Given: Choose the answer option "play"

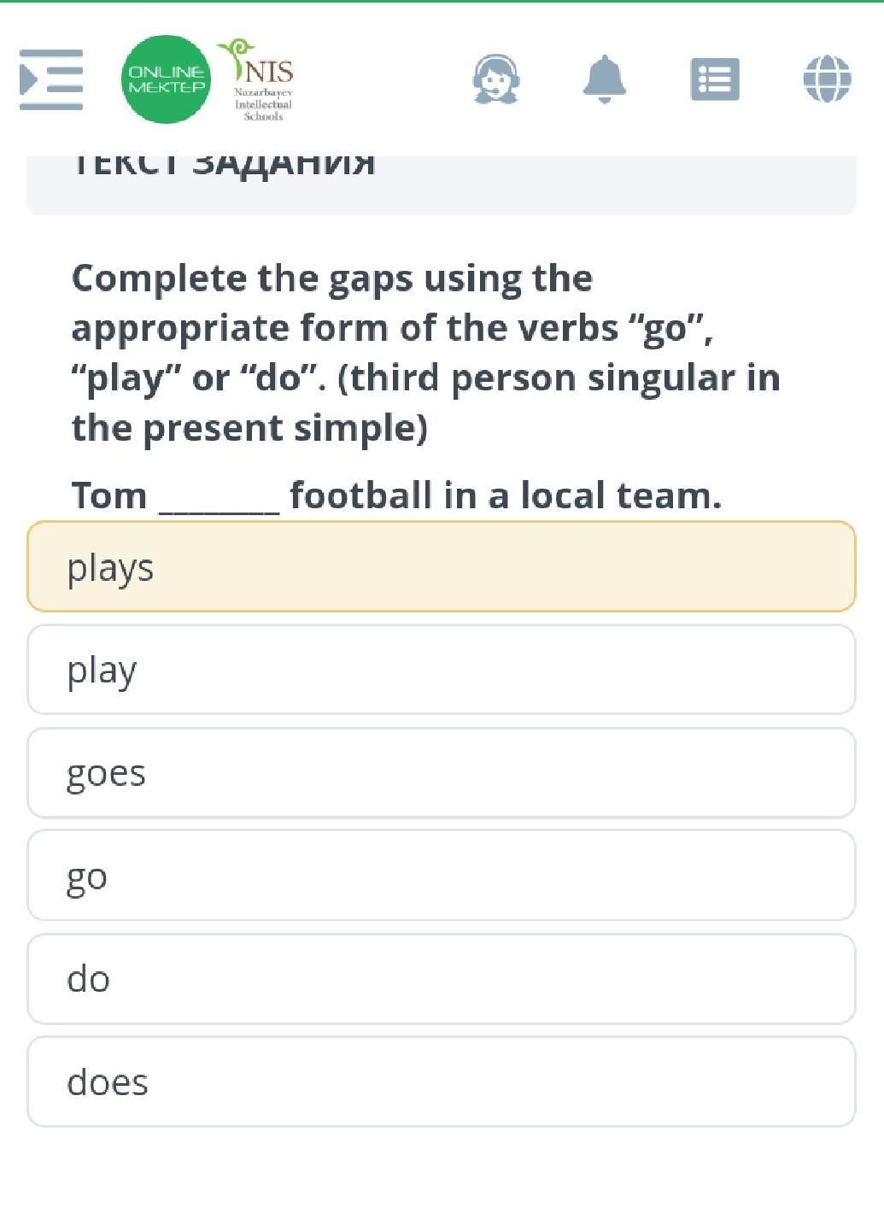Looking at the screenshot, I should (x=441, y=670).
